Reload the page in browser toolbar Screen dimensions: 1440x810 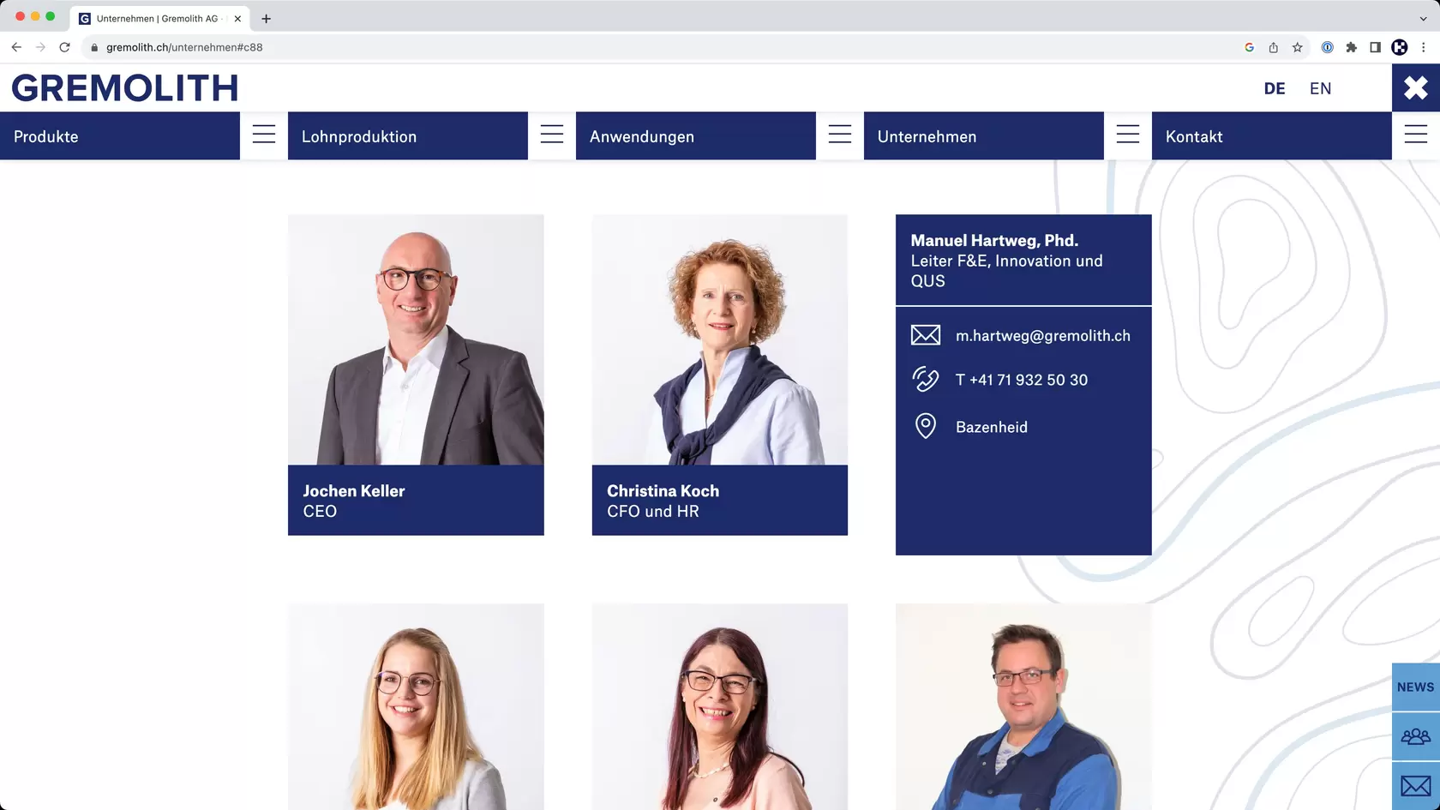(x=64, y=47)
